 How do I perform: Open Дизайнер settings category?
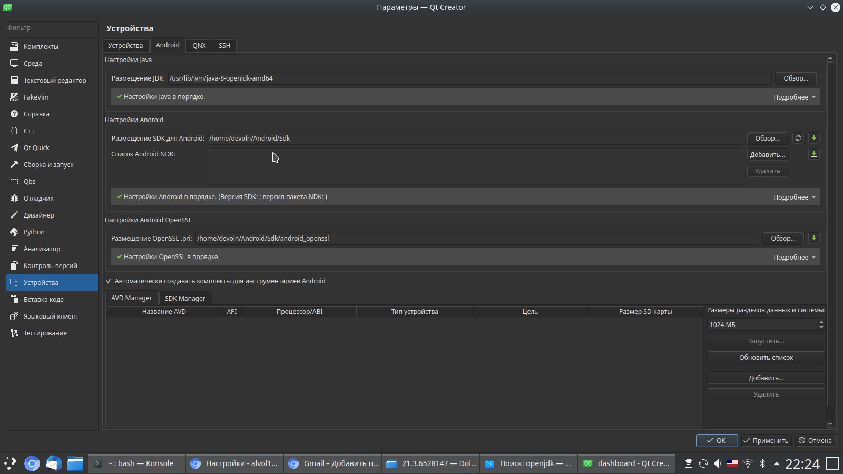[52, 215]
